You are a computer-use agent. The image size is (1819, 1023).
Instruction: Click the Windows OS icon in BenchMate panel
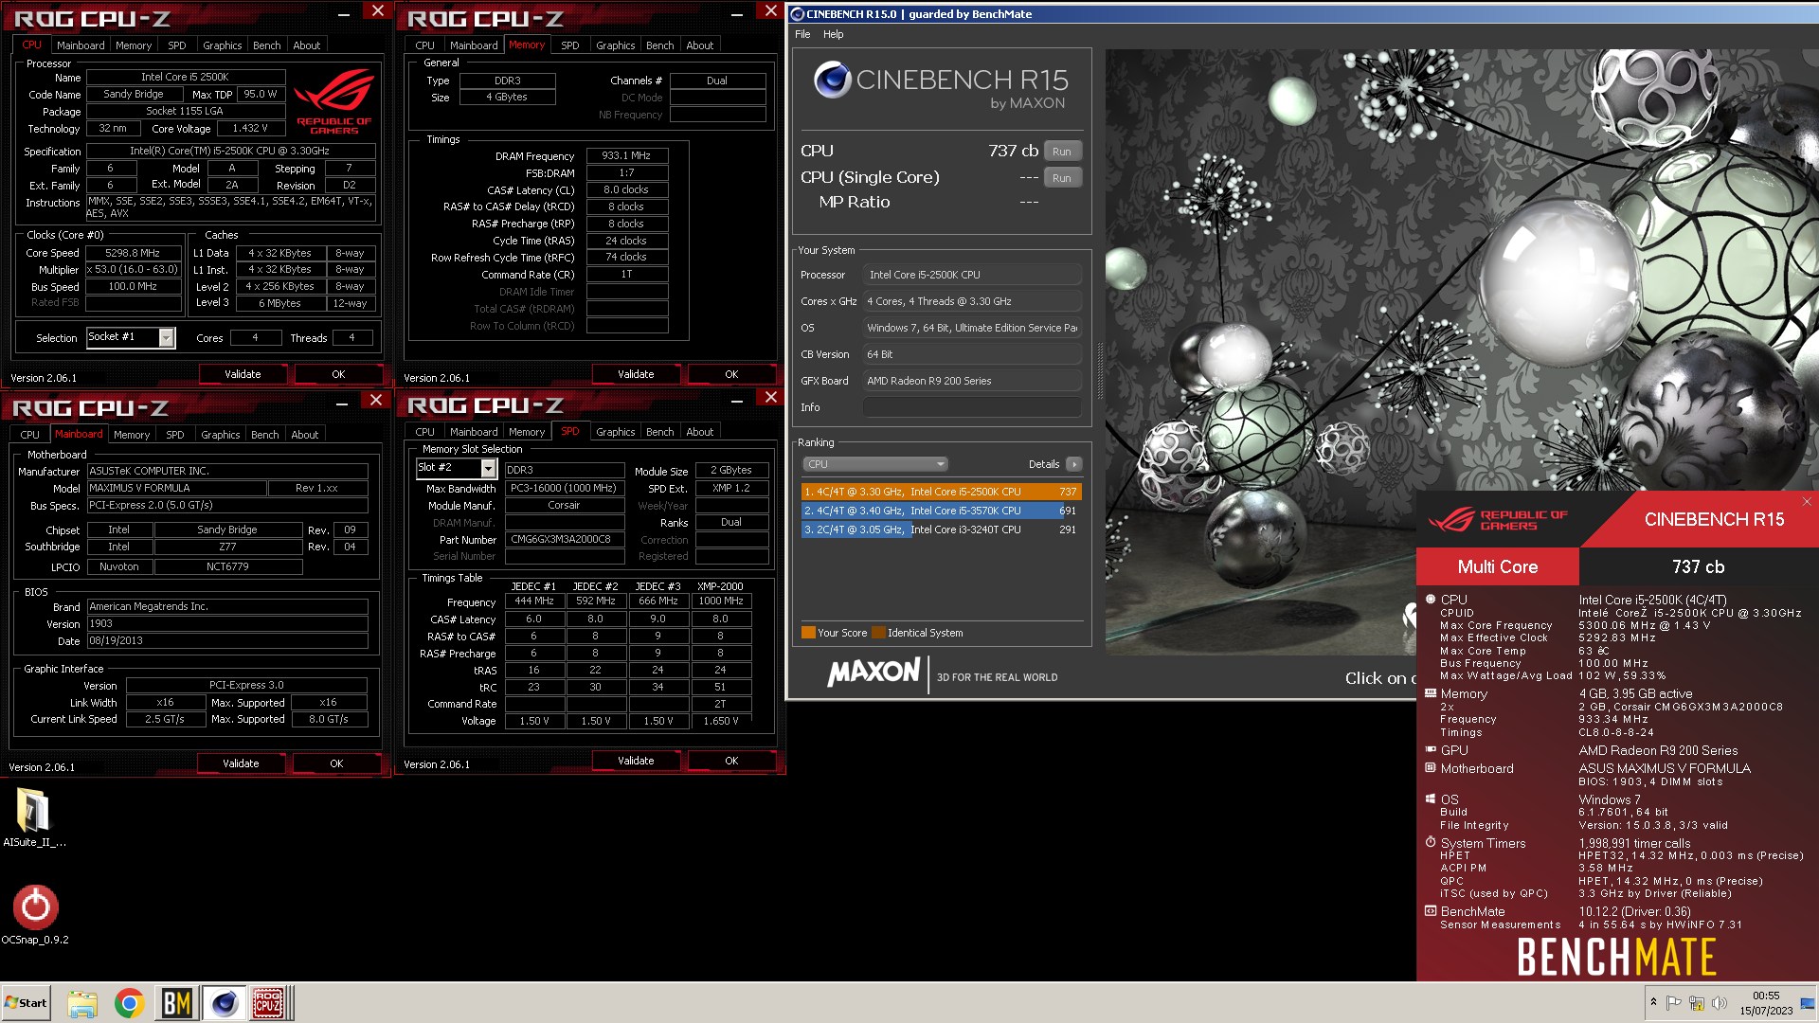(x=1431, y=799)
